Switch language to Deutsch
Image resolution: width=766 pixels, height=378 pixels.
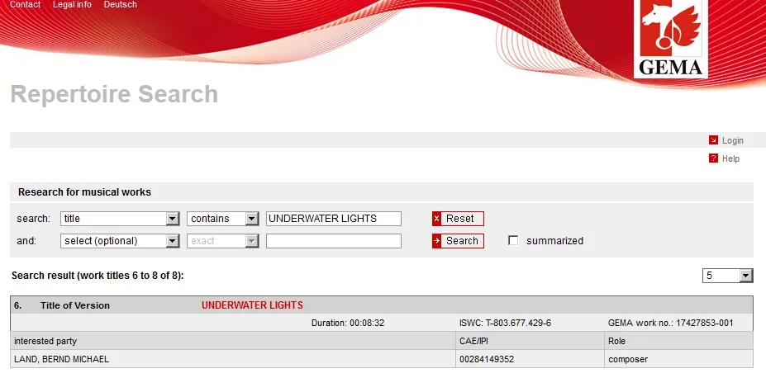point(120,4)
